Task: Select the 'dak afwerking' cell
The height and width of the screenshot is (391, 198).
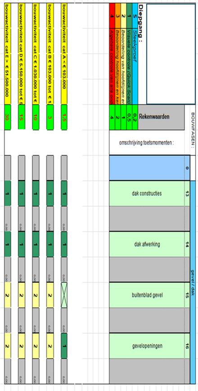Action: 147,244
